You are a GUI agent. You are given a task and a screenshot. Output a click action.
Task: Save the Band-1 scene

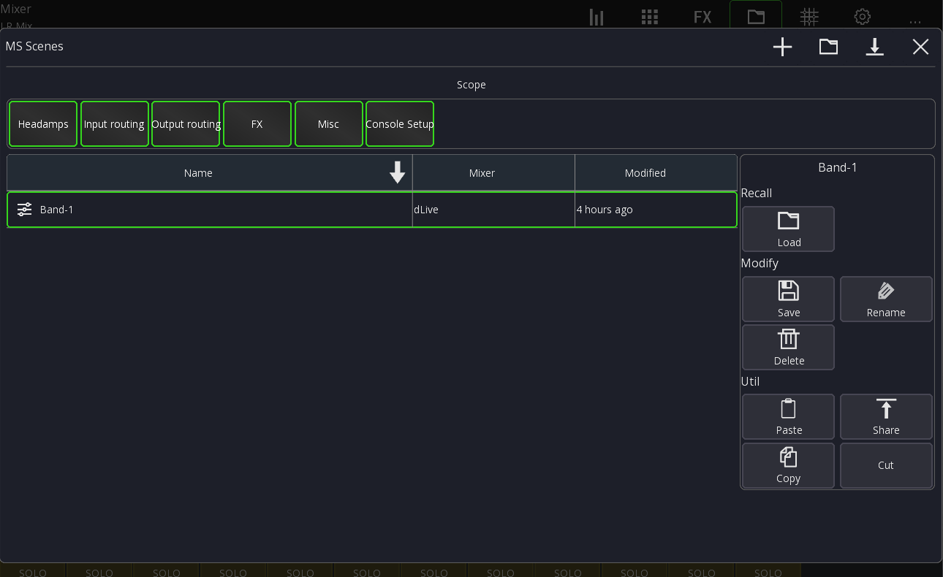click(x=788, y=299)
